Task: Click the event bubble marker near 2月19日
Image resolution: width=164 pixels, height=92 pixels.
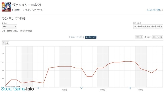Action: pos(130,88)
